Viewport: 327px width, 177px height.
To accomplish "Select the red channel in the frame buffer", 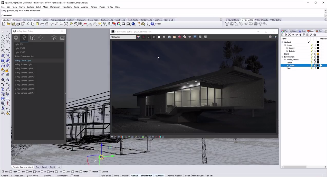I will 143,37.
